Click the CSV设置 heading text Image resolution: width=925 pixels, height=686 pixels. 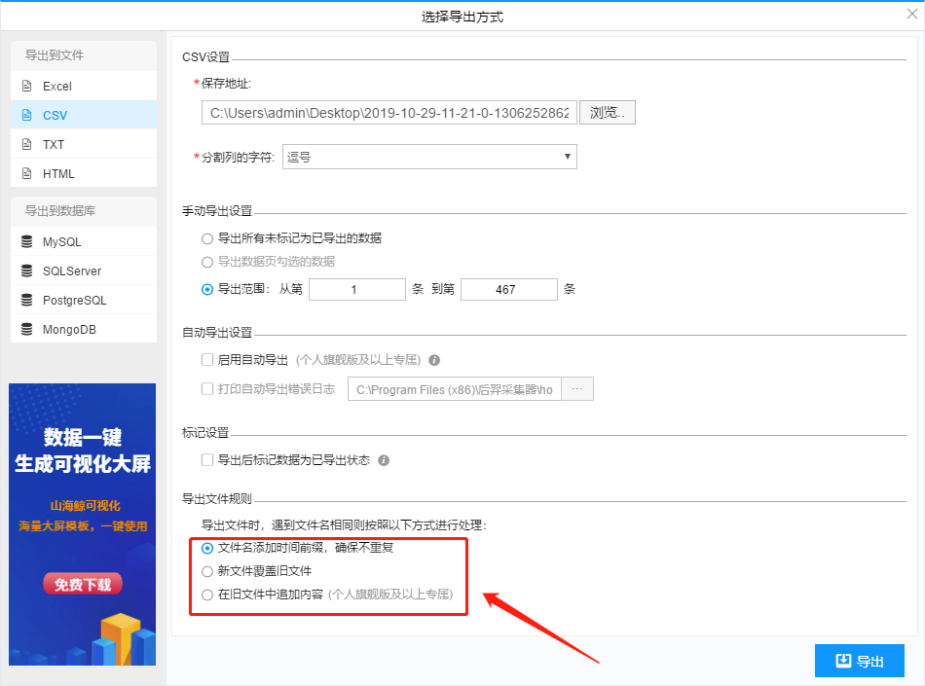click(x=205, y=57)
